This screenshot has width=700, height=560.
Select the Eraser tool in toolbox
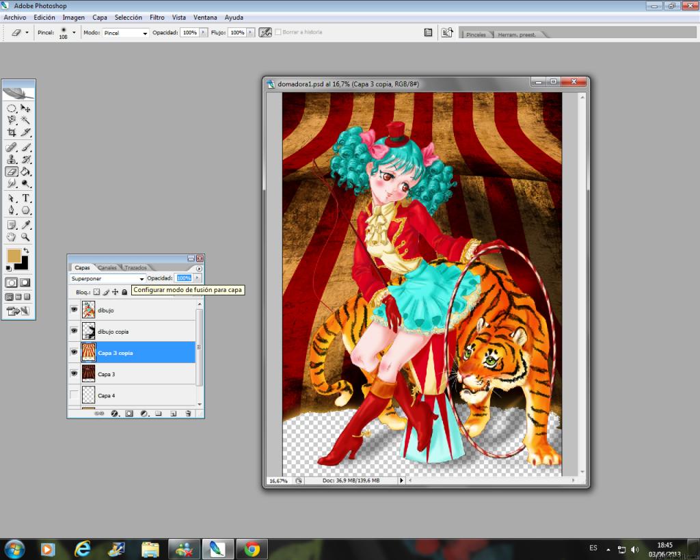click(12, 172)
